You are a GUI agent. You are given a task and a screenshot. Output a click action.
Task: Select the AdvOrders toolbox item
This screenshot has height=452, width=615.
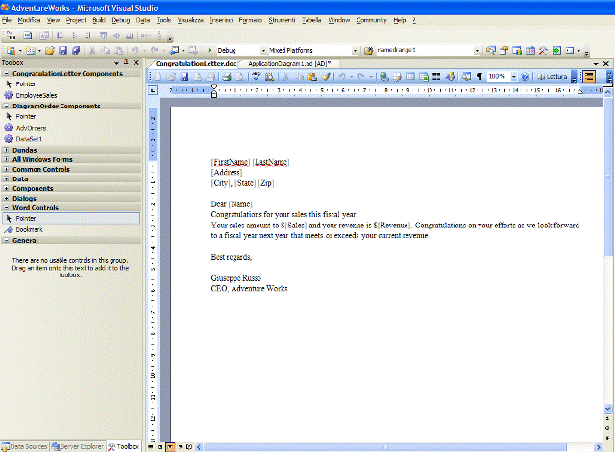31,128
